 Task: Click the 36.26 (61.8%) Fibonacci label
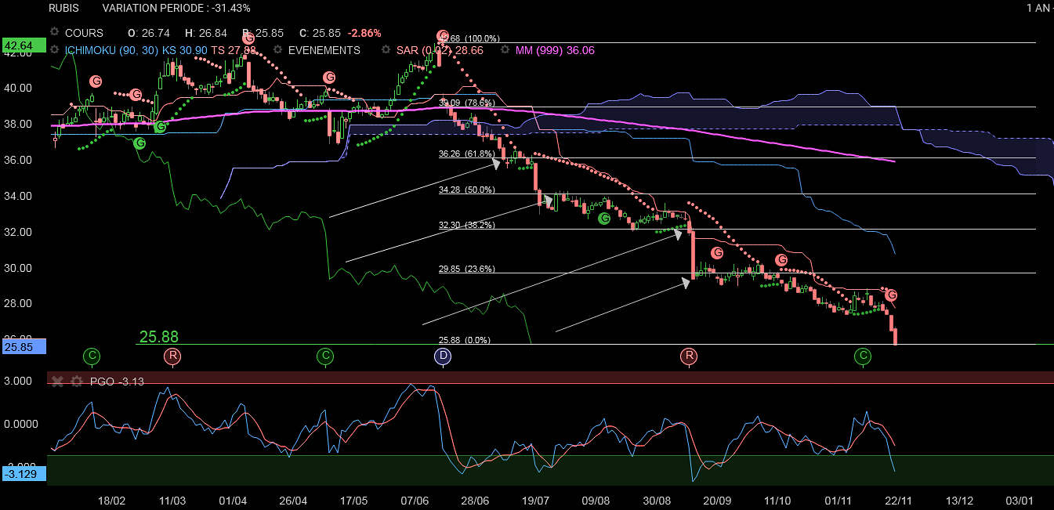point(467,154)
